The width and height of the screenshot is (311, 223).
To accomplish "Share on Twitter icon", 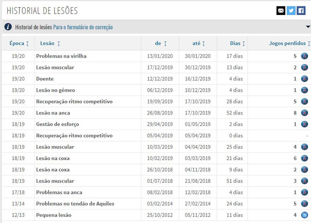I will (291, 11).
